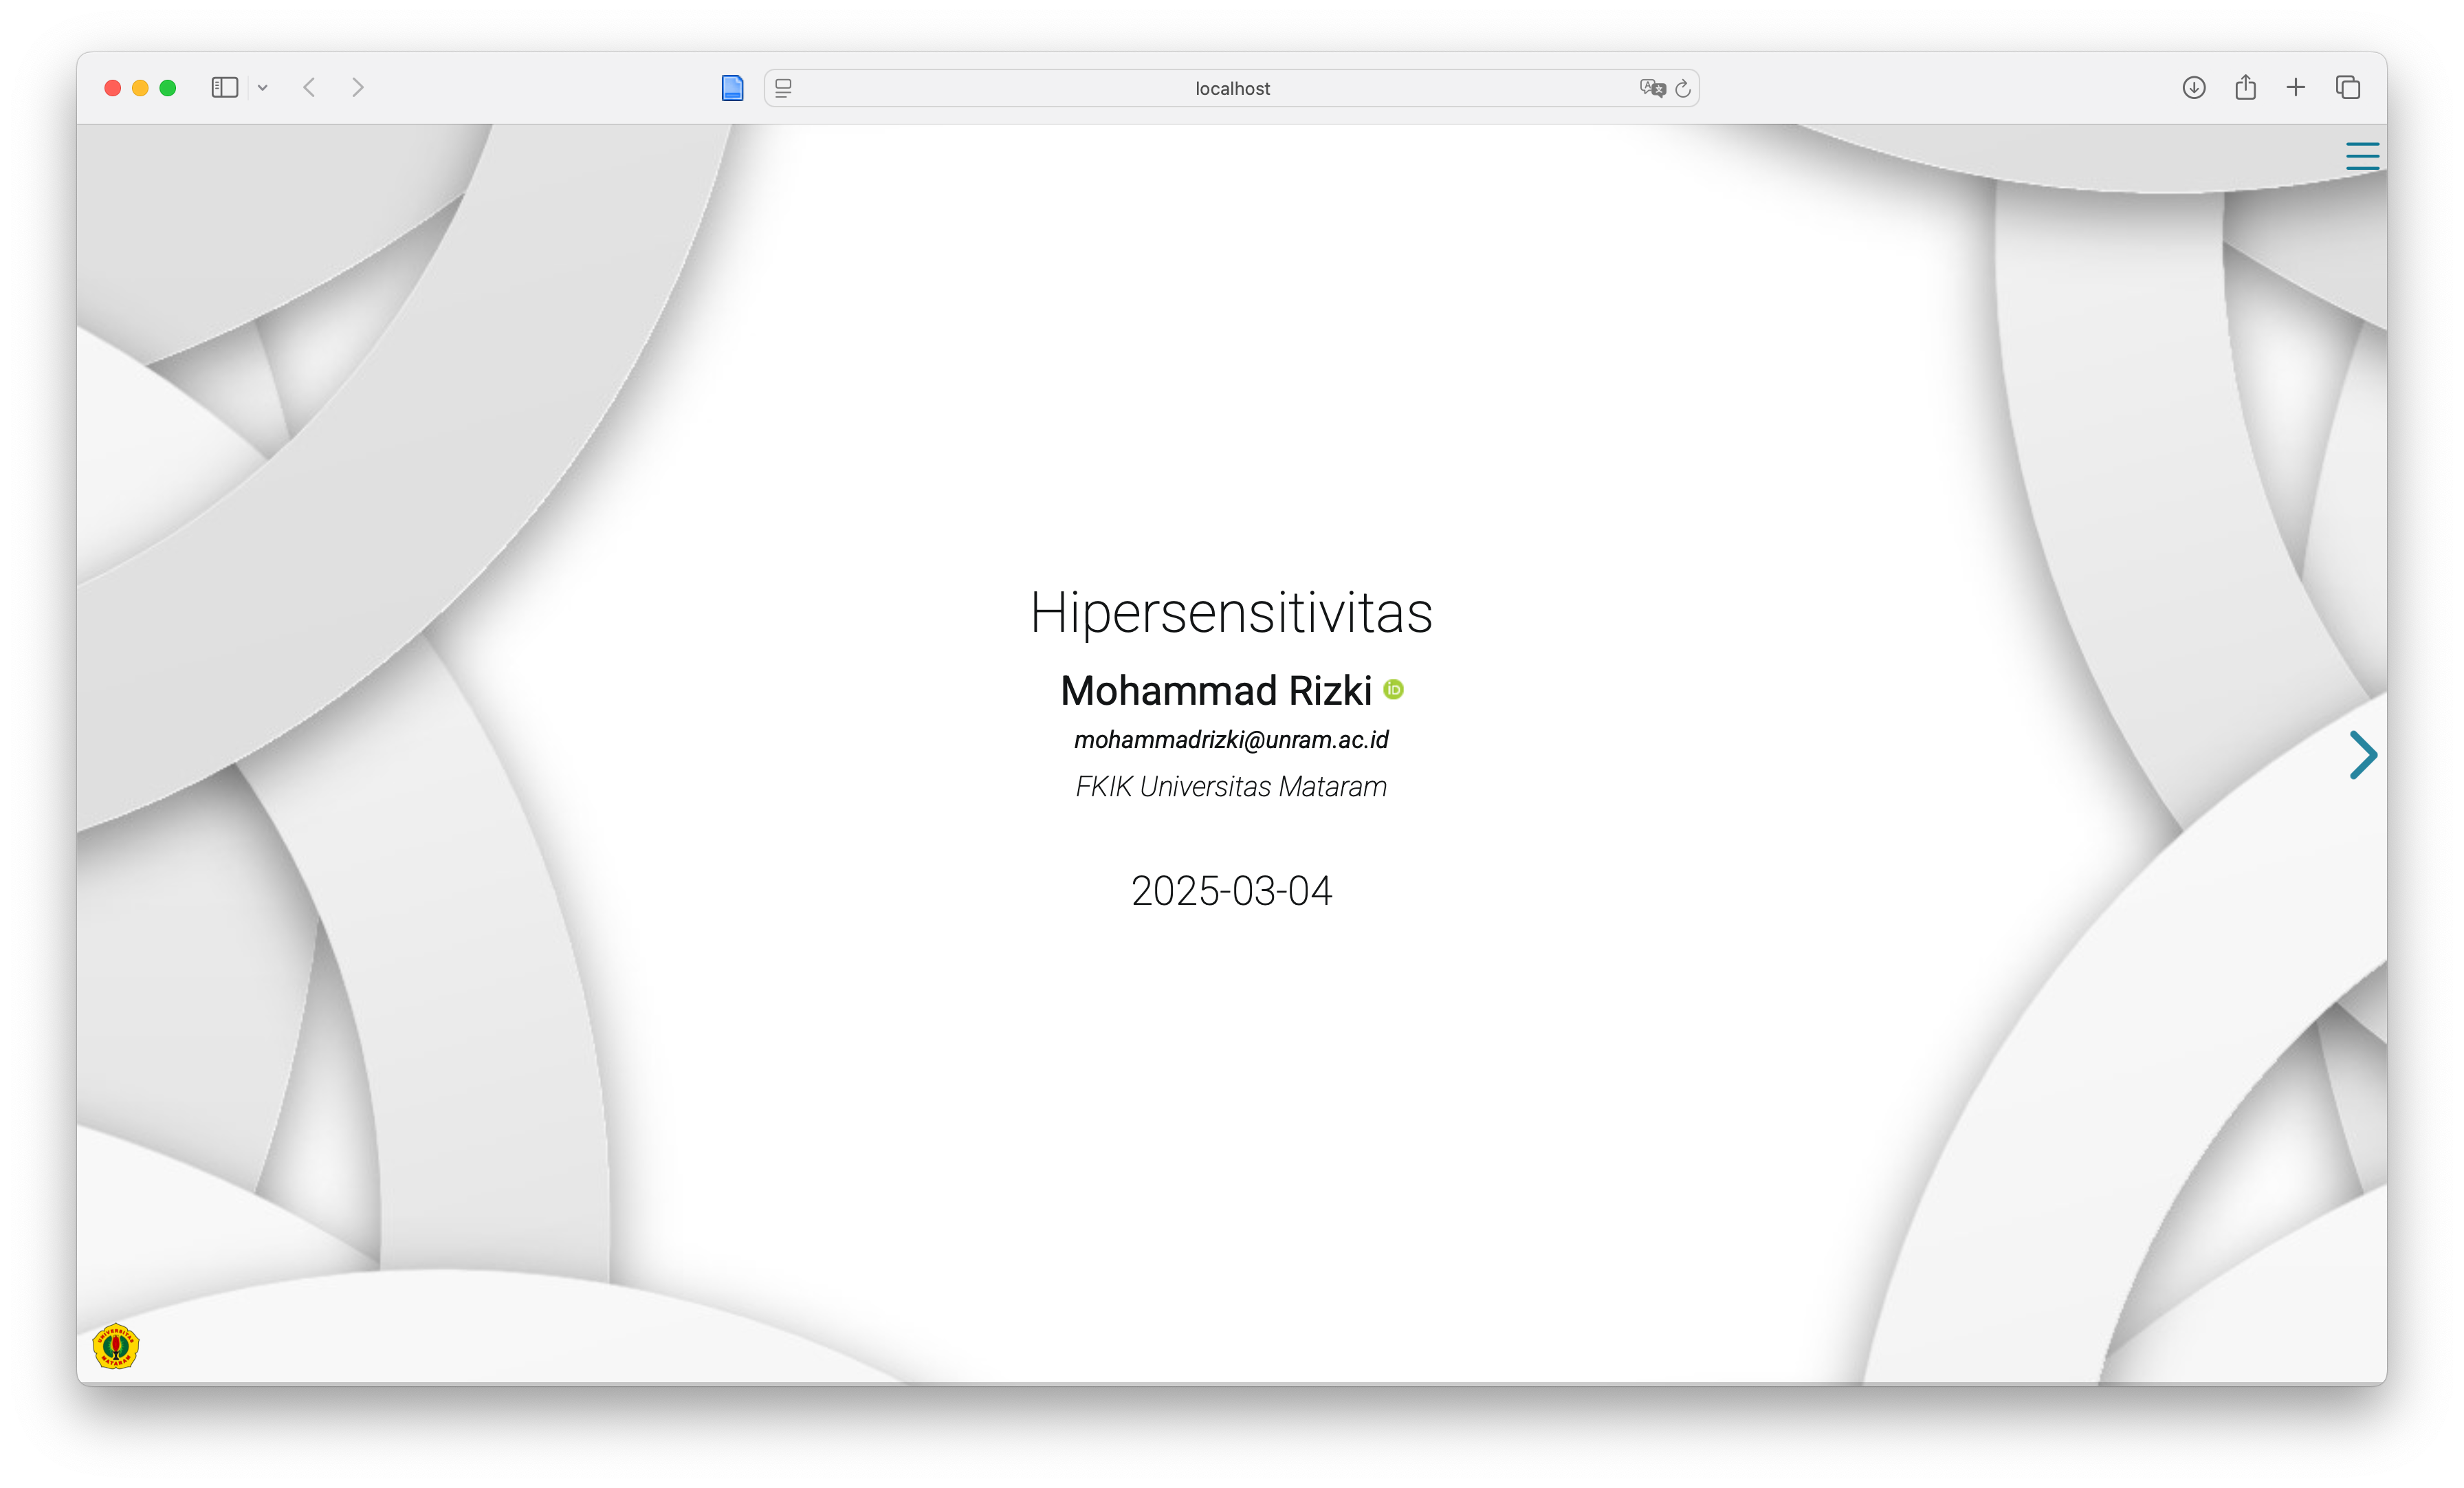
Task: Open the Share menu
Action: click(2246, 88)
